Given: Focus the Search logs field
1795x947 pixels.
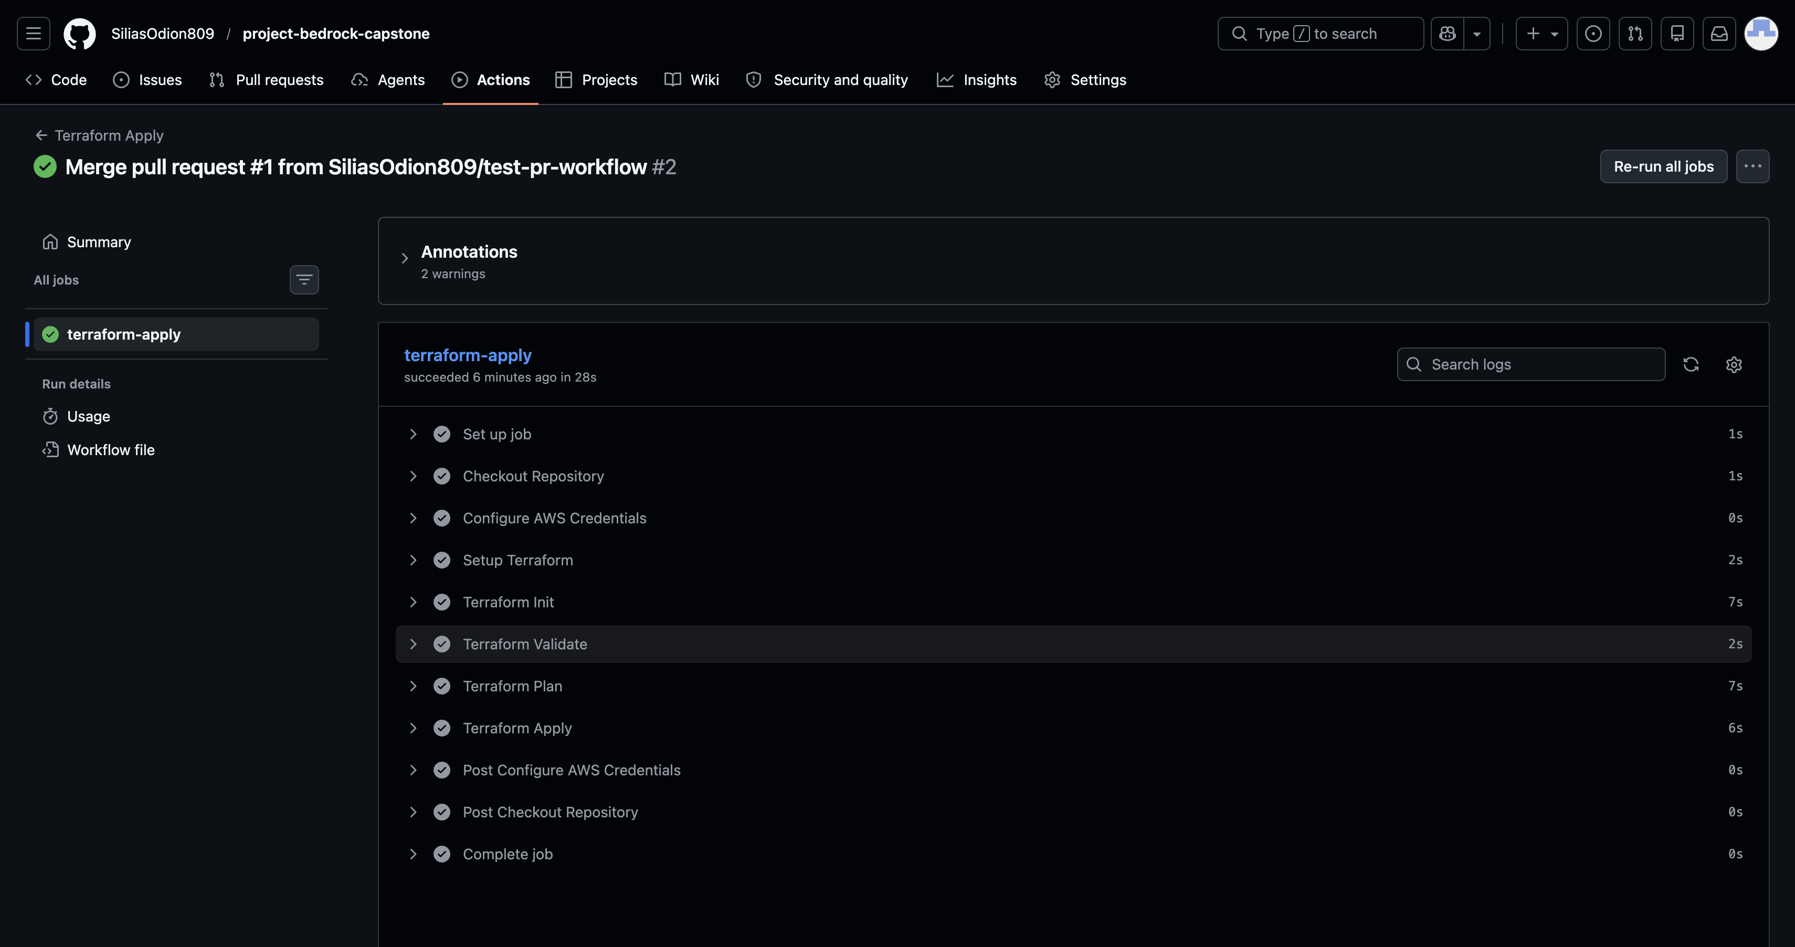Looking at the screenshot, I should click(x=1531, y=364).
